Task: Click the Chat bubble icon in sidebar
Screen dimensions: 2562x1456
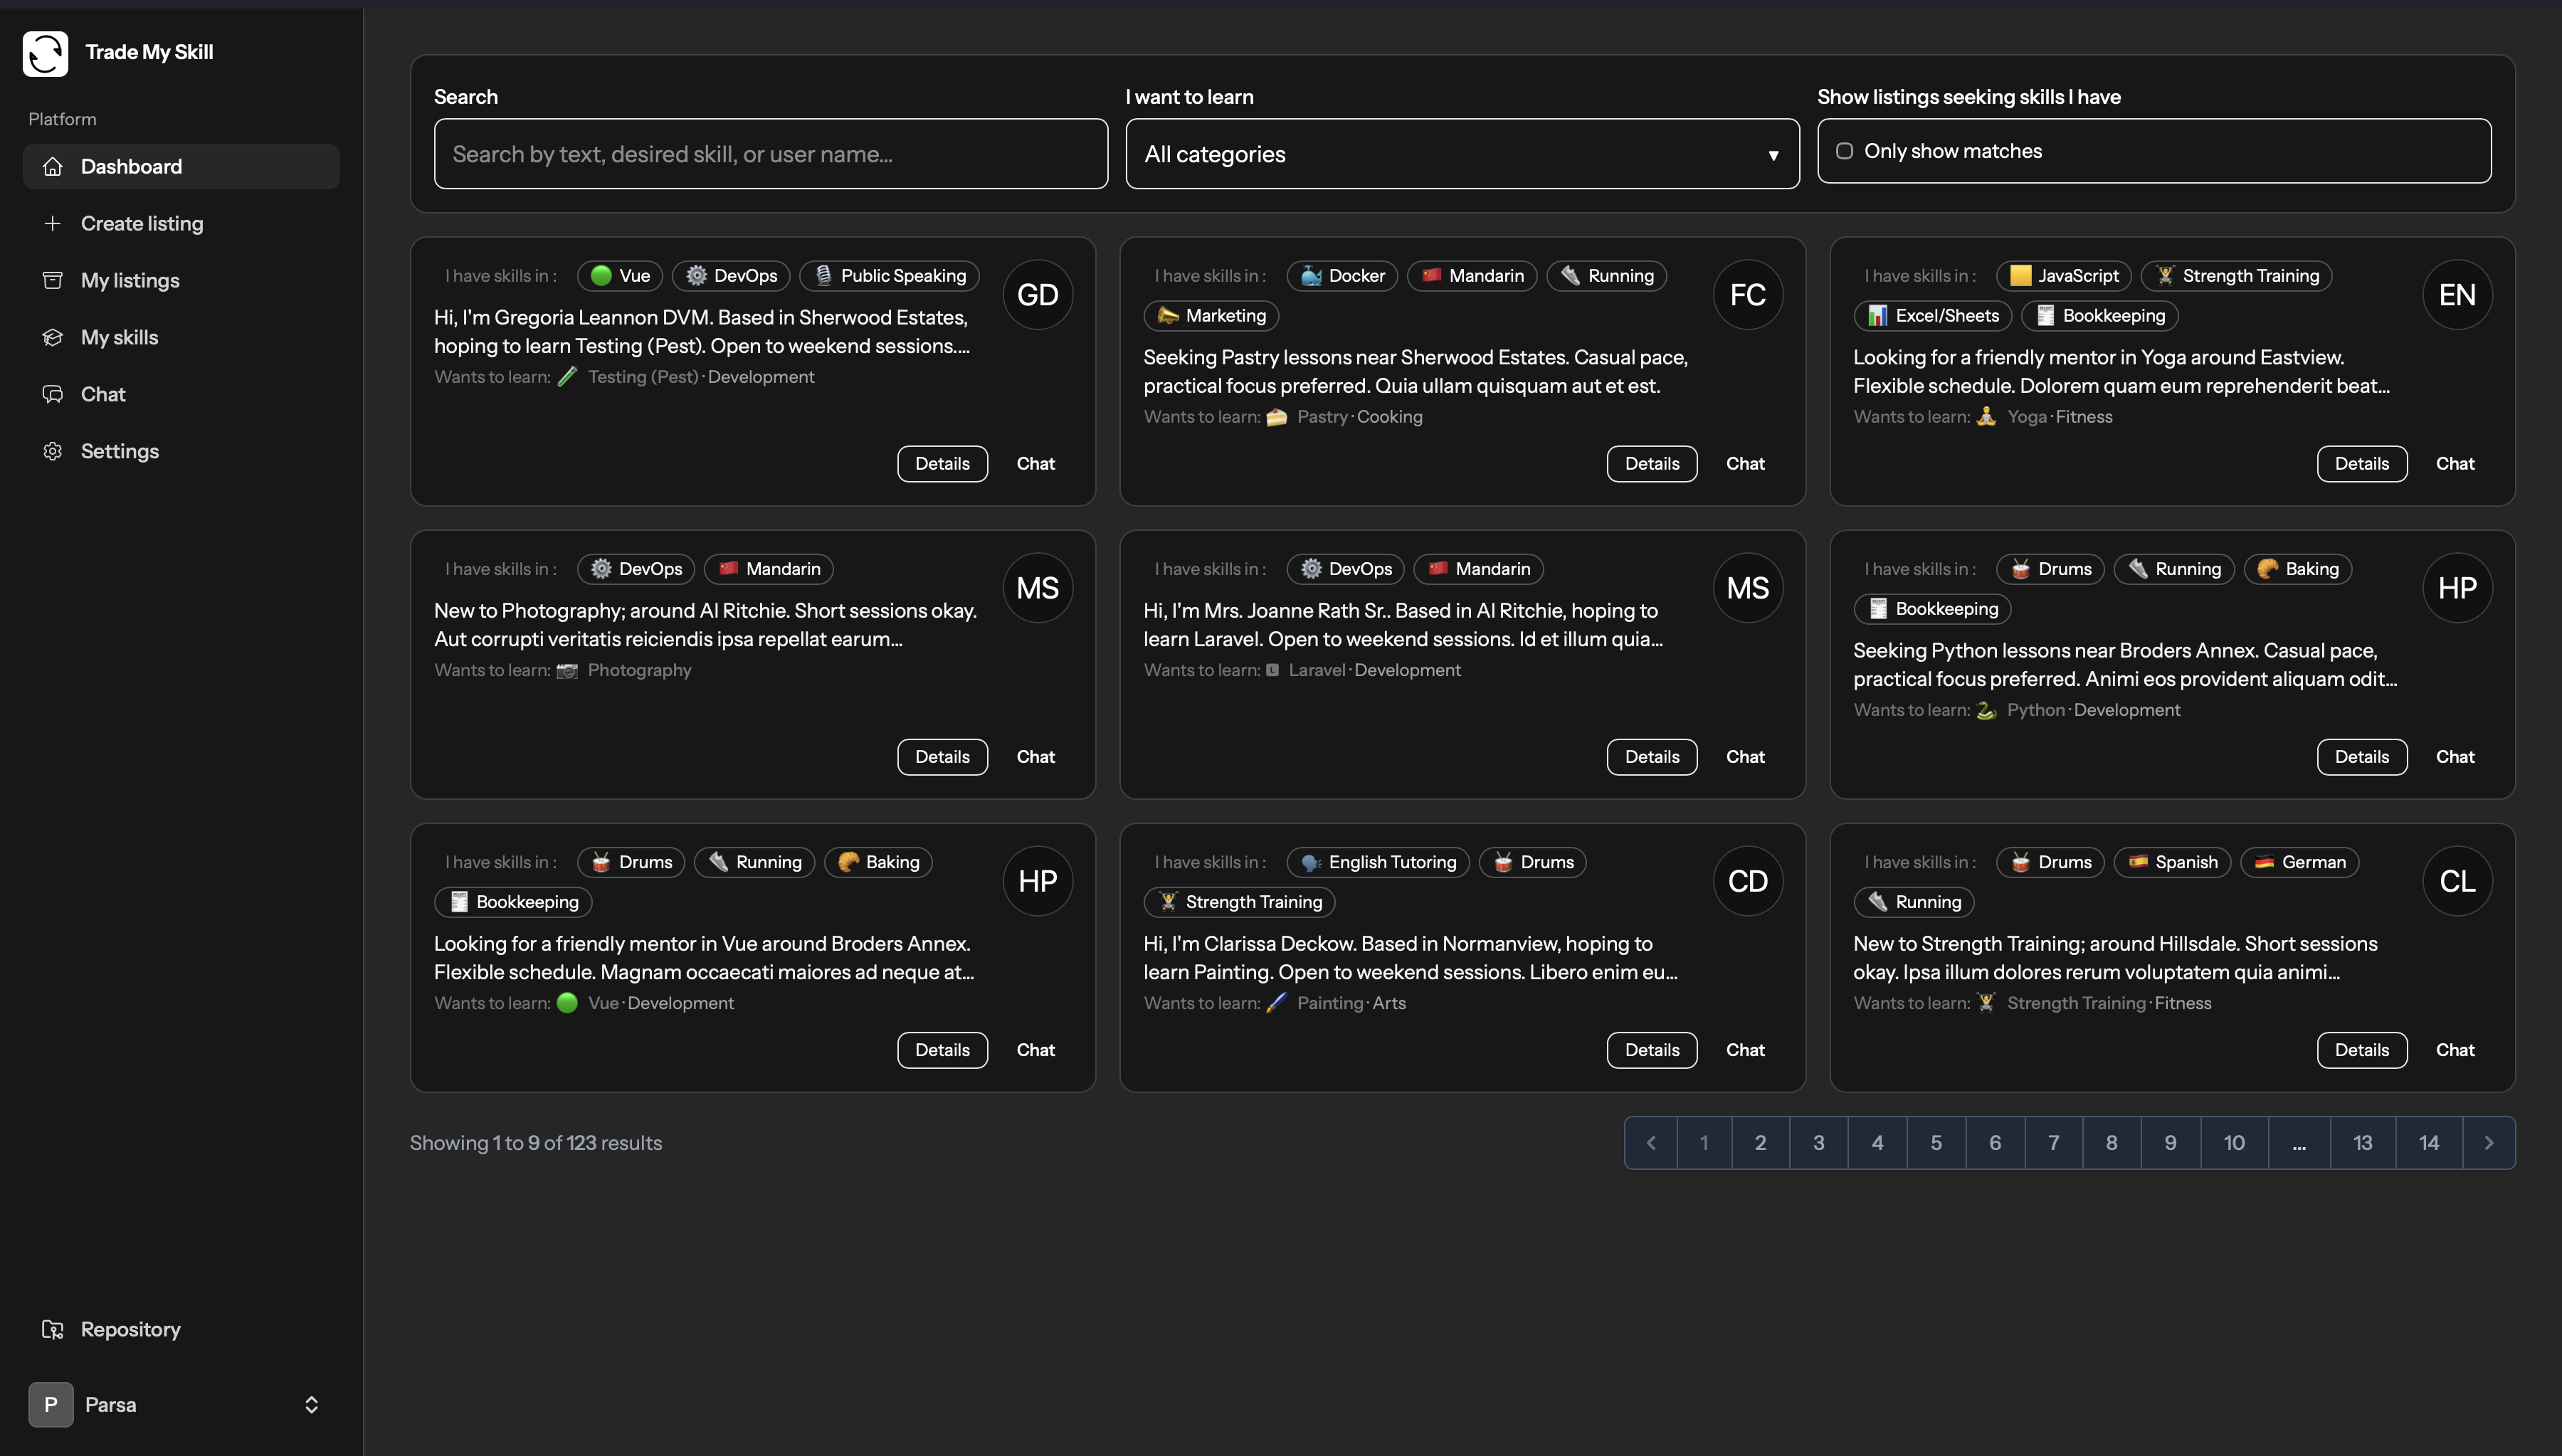Action: coord(53,394)
